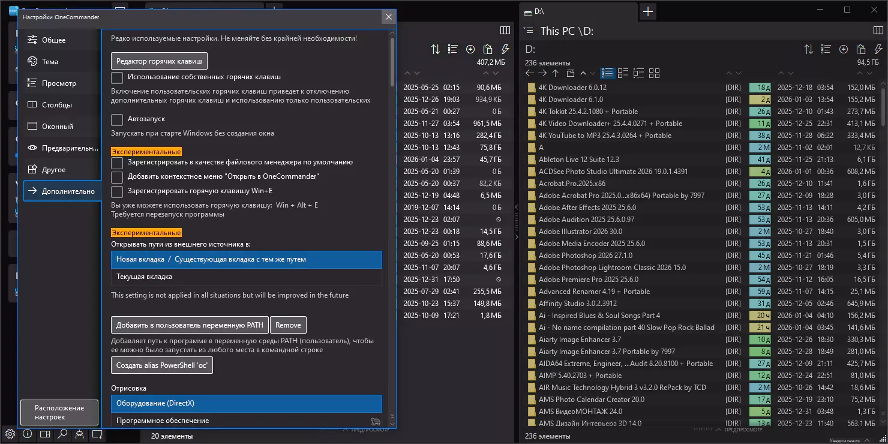888x444 pixels.
Task: Click the info icon in the bottom-left toolbar
Action: [28, 434]
